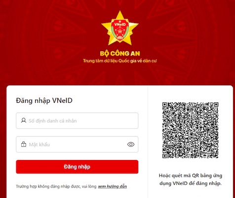
Task: Click the BỘ CÔNG AN title text
Action: click(x=120, y=53)
